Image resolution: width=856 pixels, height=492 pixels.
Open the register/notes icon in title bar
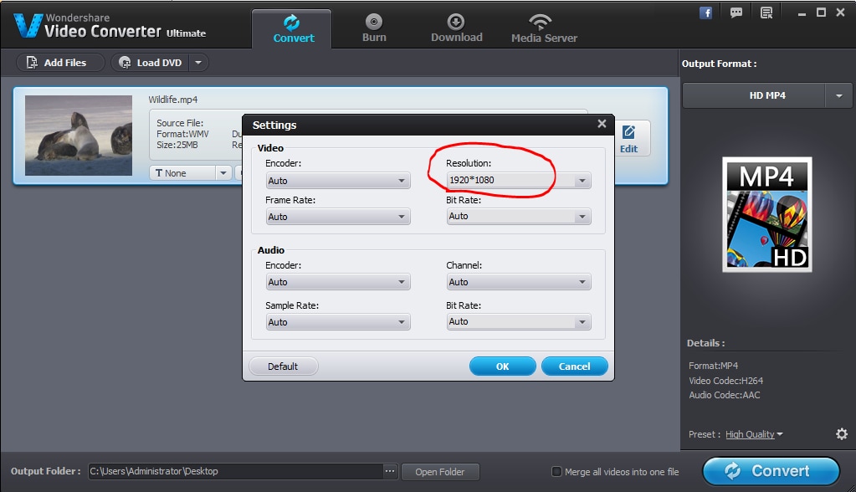766,13
